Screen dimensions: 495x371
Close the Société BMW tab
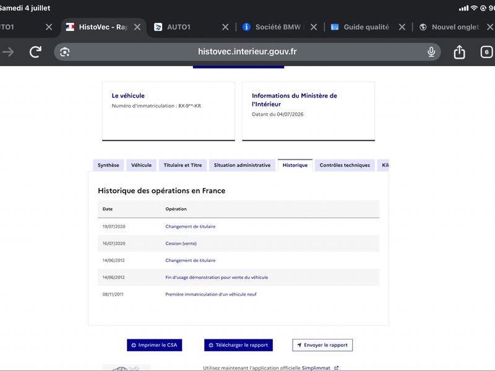(x=314, y=27)
